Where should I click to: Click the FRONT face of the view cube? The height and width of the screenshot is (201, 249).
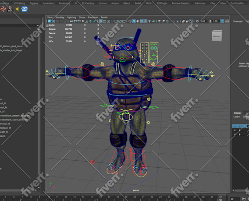[x=217, y=36]
